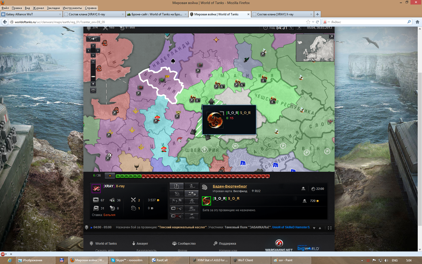This screenshot has height=264, width=422.
Task: Reload the current page
Action: point(317,22)
